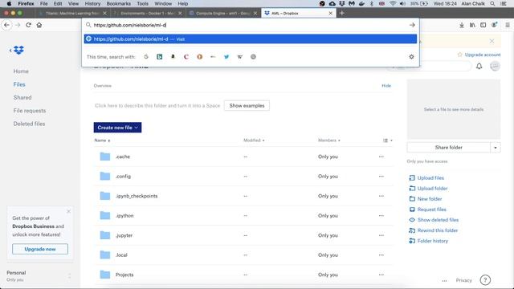This screenshot has width=514, height=289.
Task: Go back using the browser back arrow
Action: [7, 25]
